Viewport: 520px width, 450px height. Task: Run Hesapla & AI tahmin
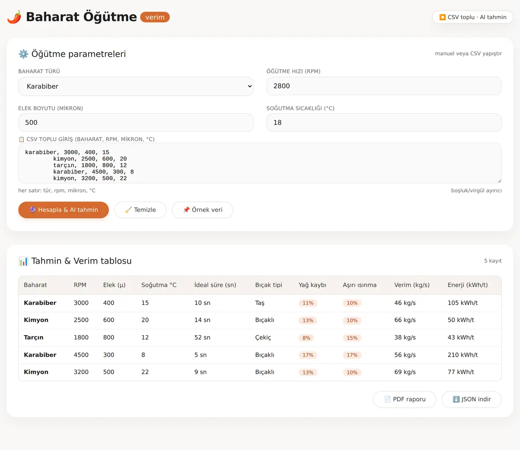click(x=63, y=210)
